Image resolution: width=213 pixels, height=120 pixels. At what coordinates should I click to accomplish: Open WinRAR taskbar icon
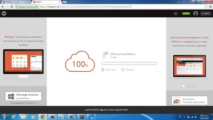pyautogui.click(x=82, y=117)
